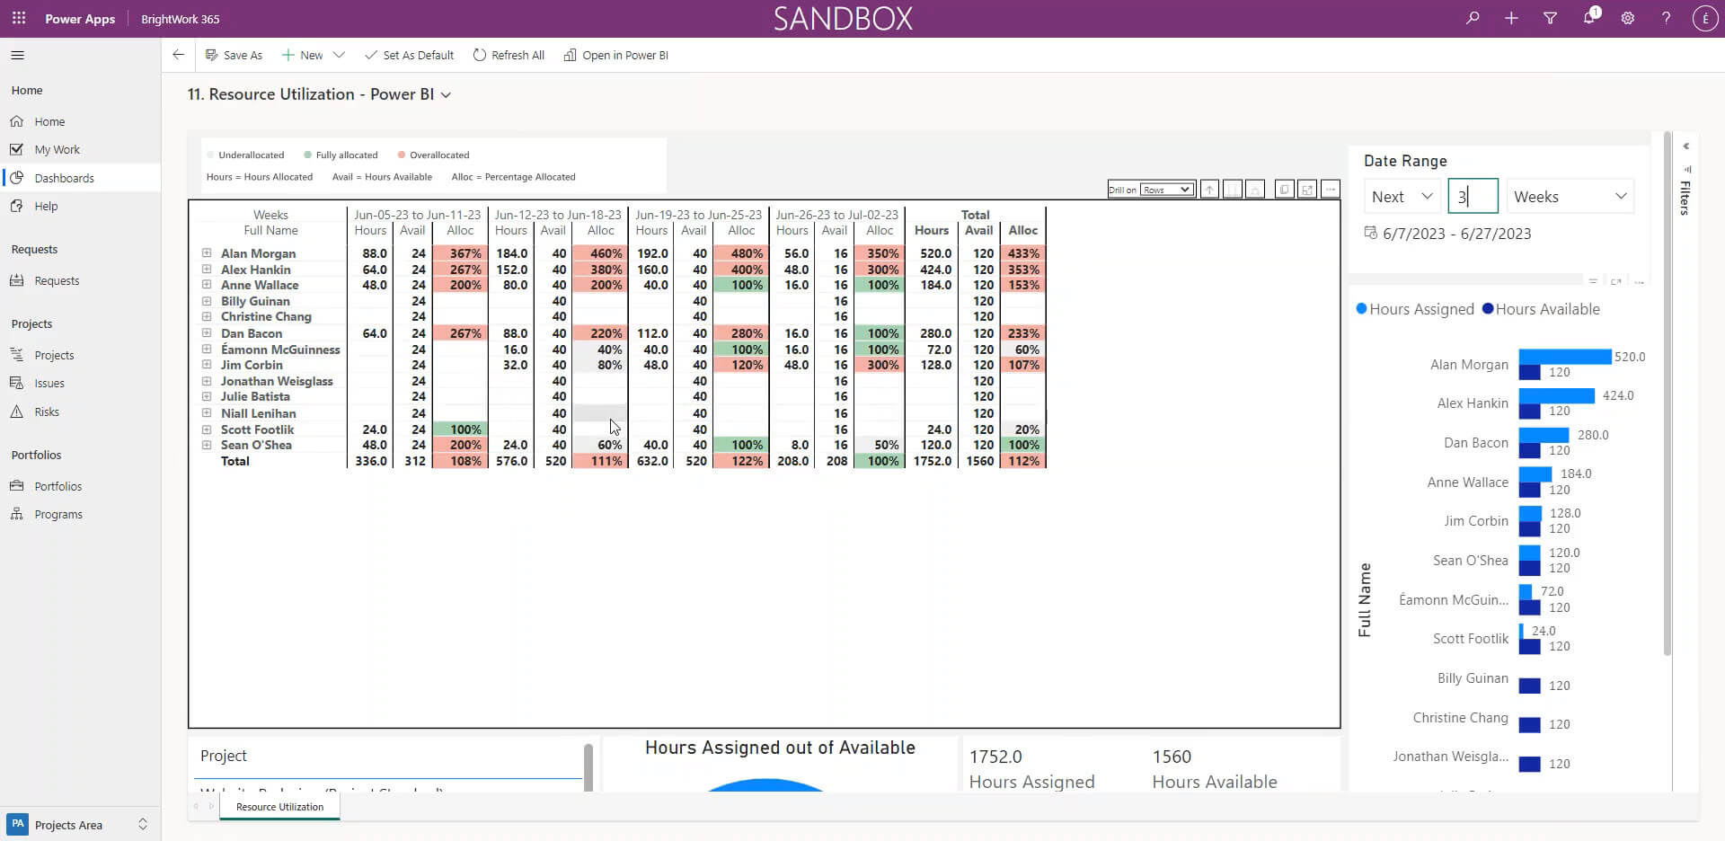Viewport: 1725px width, 841px height.
Task: Open the settings gear in the top bar
Action: click(x=1627, y=18)
